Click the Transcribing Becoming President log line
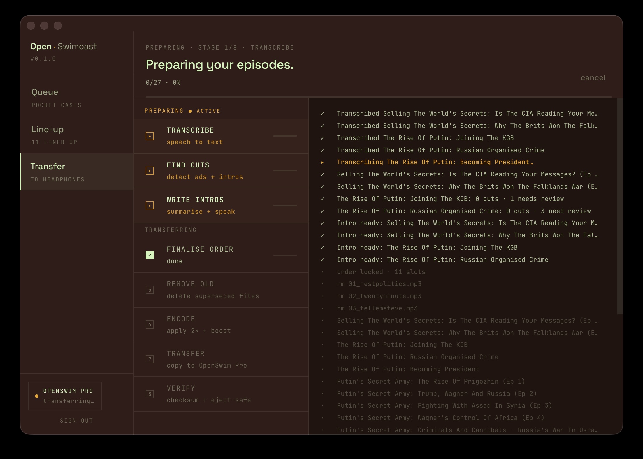Screen dimensions: 643x459 [x=435, y=162]
